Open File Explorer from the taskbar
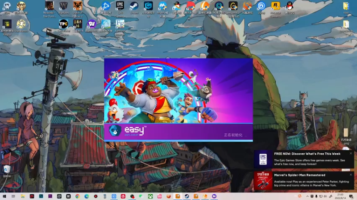 tap(23, 196)
